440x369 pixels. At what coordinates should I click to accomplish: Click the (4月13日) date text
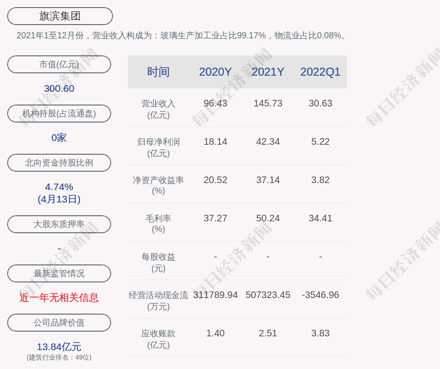pos(59,199)
